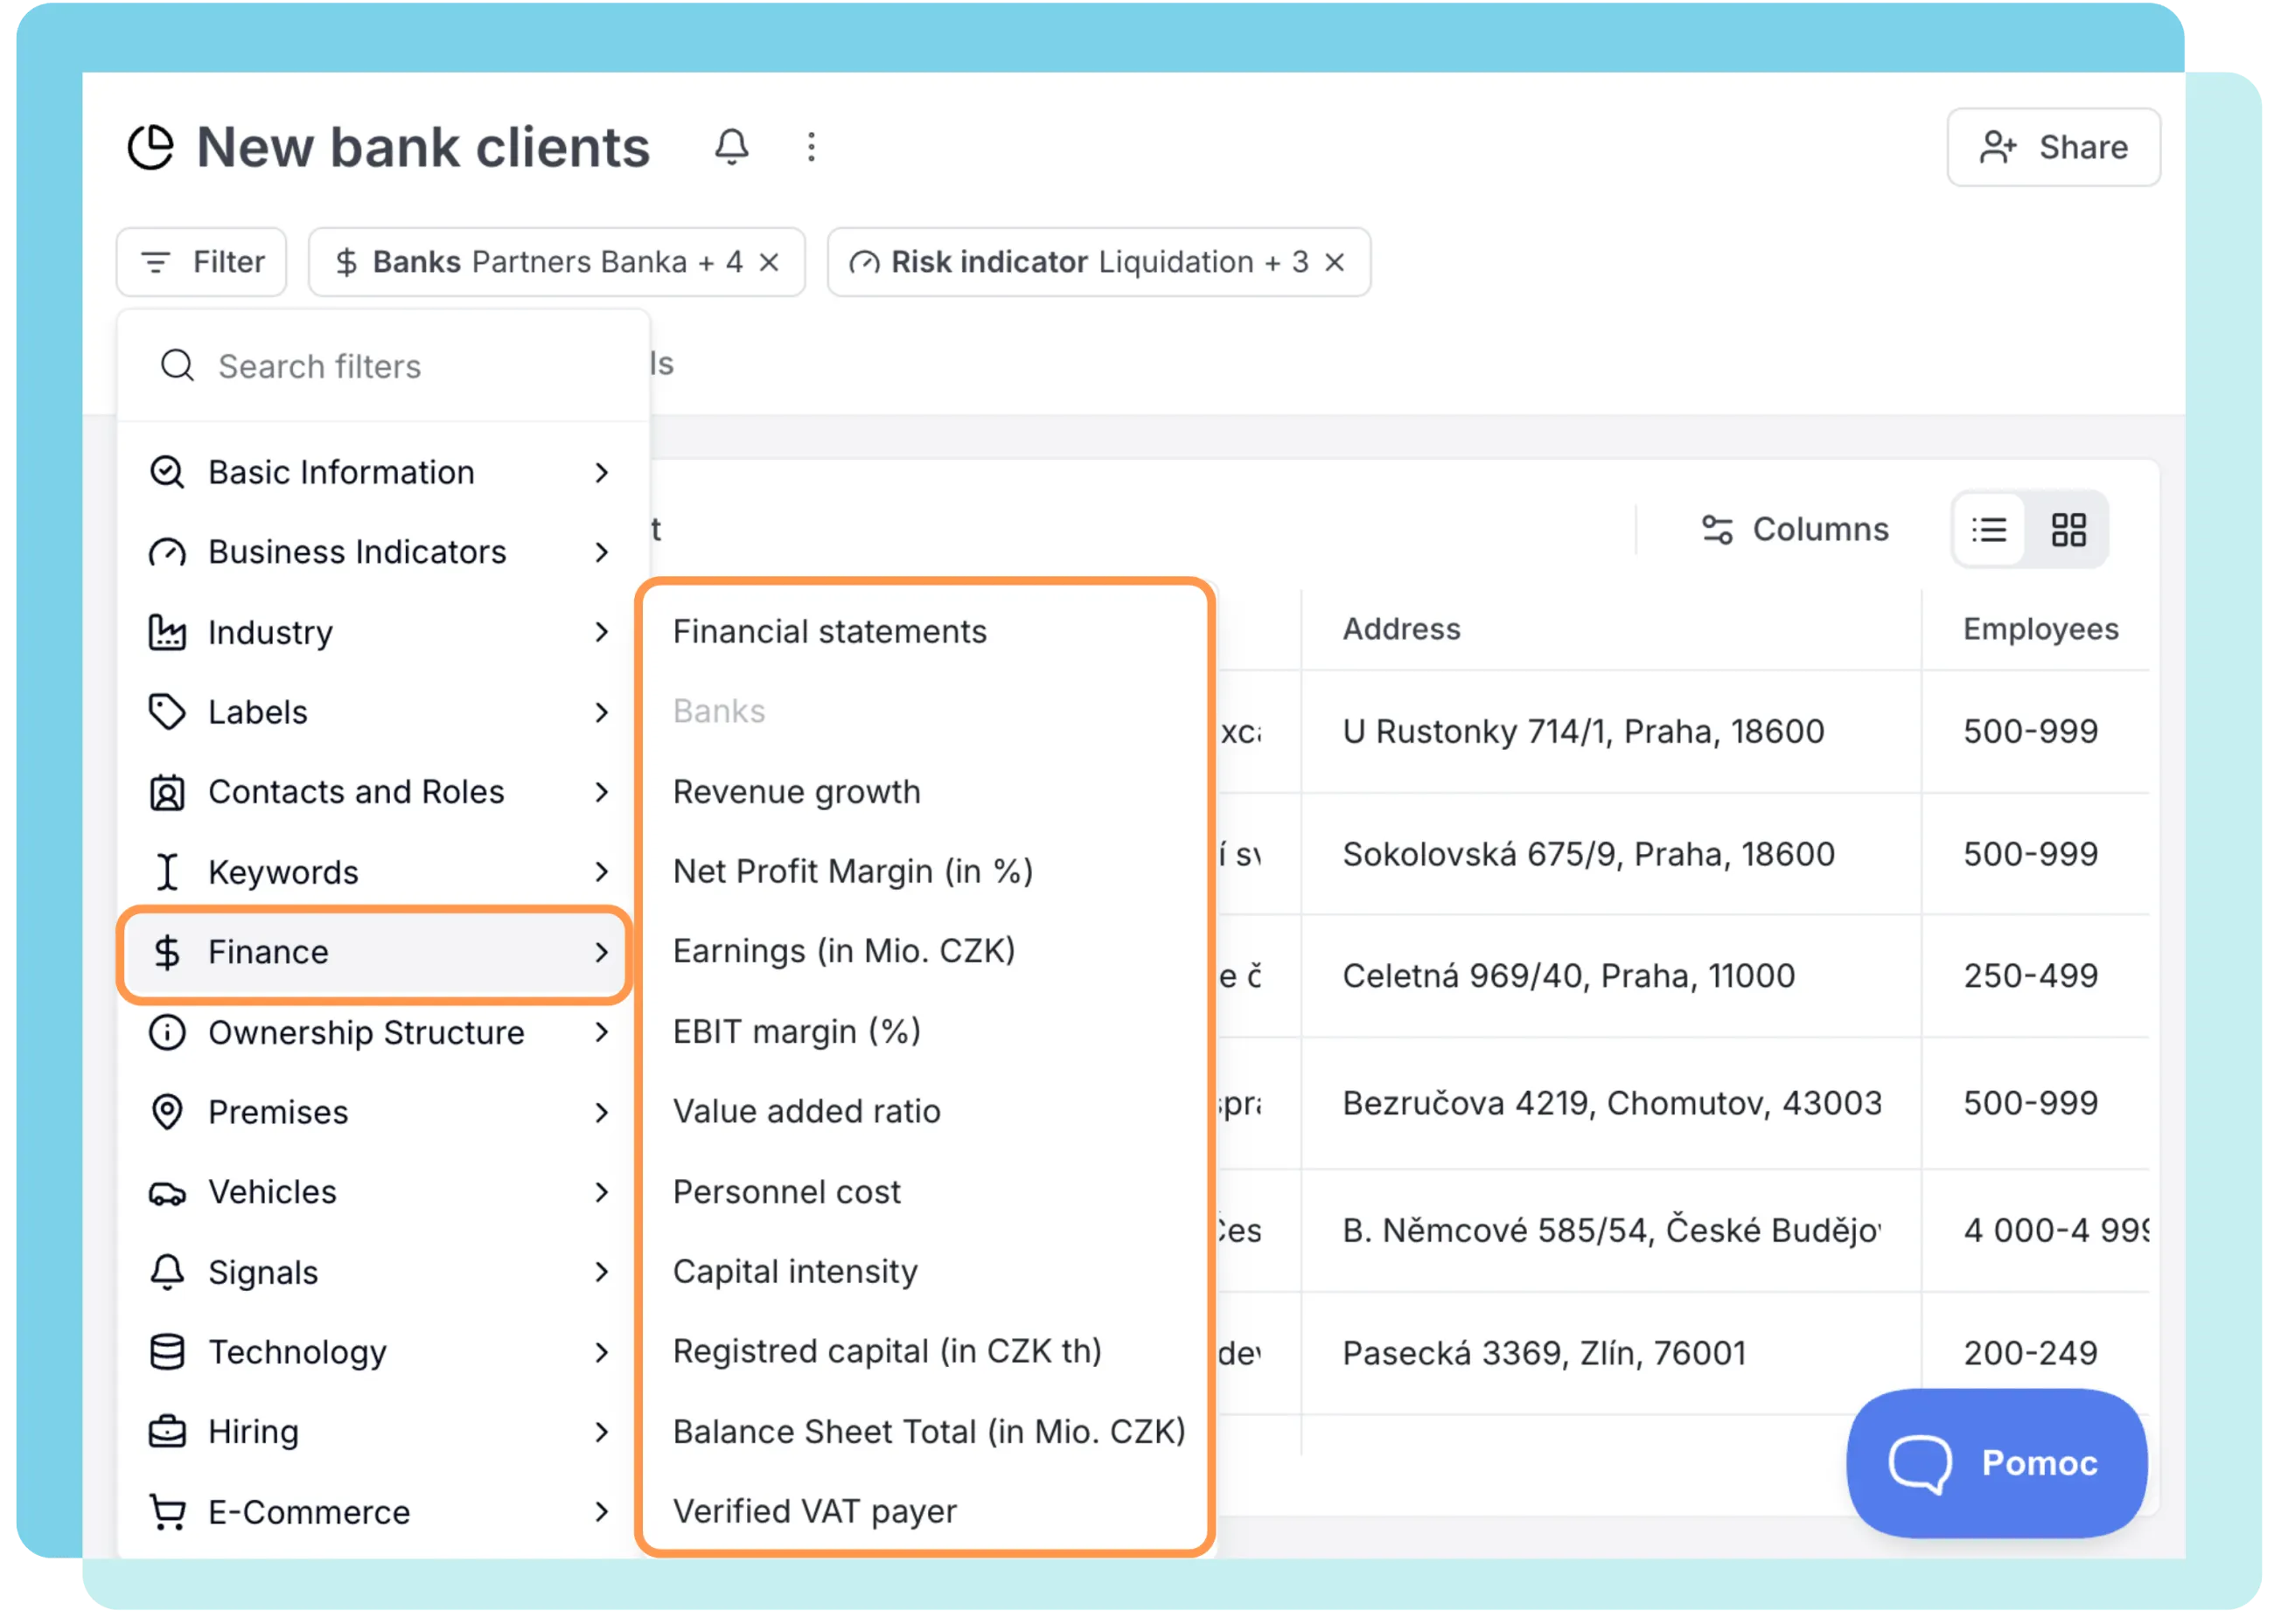Select the Finance dollar icon in sidebar
The image size is (2274, 1624).
pyautogui.click(x=167, y=952)
